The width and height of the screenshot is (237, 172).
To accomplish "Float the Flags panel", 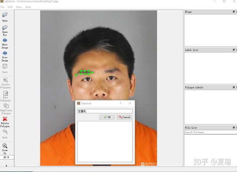I will coord(234,12).
